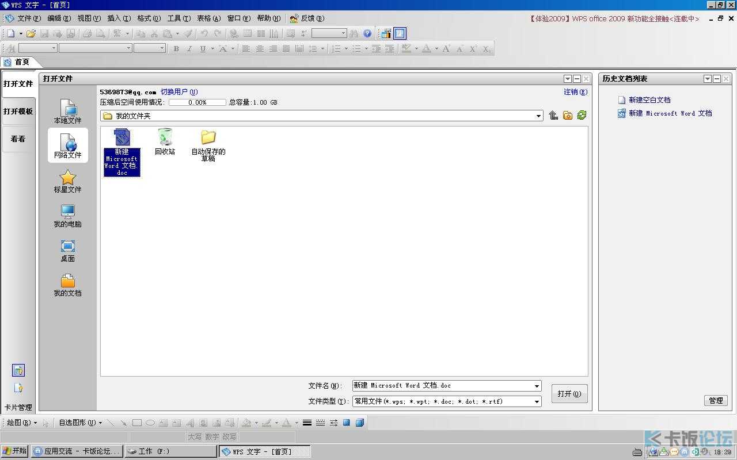
Task: Open the 表格 menu
Action: pos(208,18)
